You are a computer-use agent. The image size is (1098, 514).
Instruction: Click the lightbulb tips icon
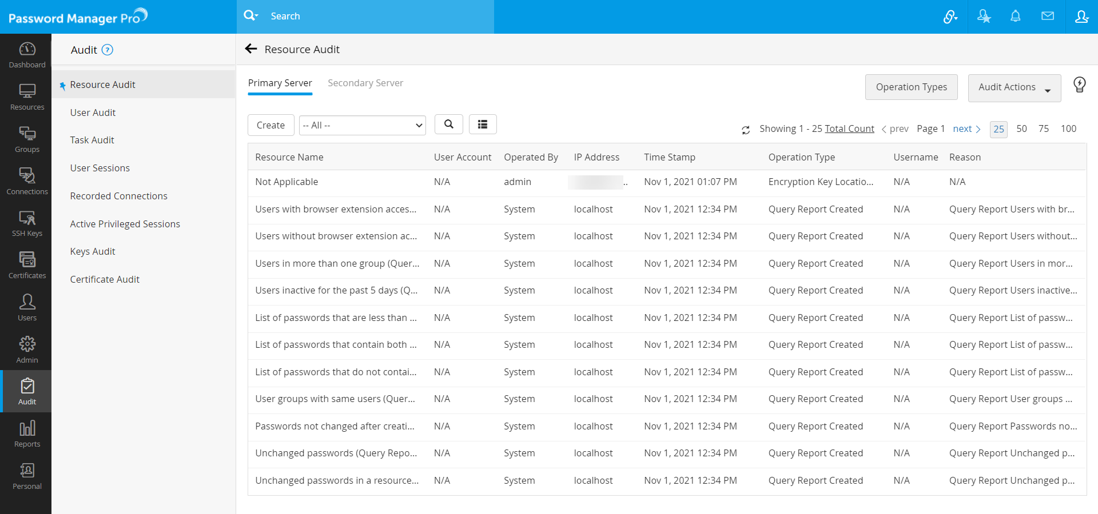(1079, 85)
